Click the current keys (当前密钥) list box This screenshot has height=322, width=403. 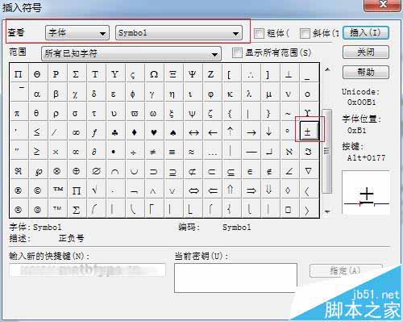[235, 278]
